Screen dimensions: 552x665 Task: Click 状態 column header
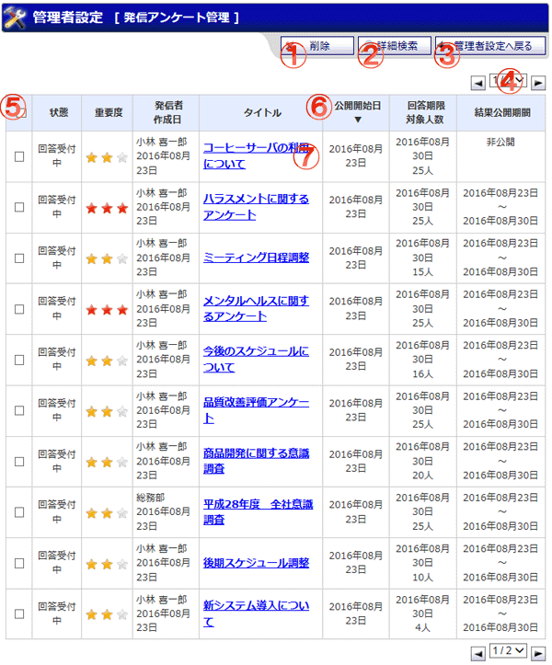tap(59, 112)
